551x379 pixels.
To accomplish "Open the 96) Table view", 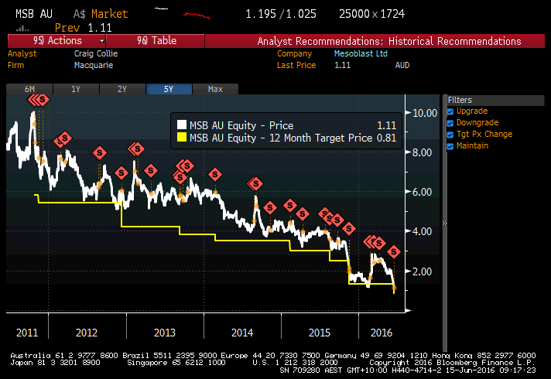I will point(156,41).
